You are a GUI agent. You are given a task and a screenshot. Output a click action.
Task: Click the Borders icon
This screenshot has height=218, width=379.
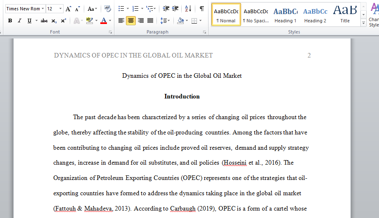194,21
